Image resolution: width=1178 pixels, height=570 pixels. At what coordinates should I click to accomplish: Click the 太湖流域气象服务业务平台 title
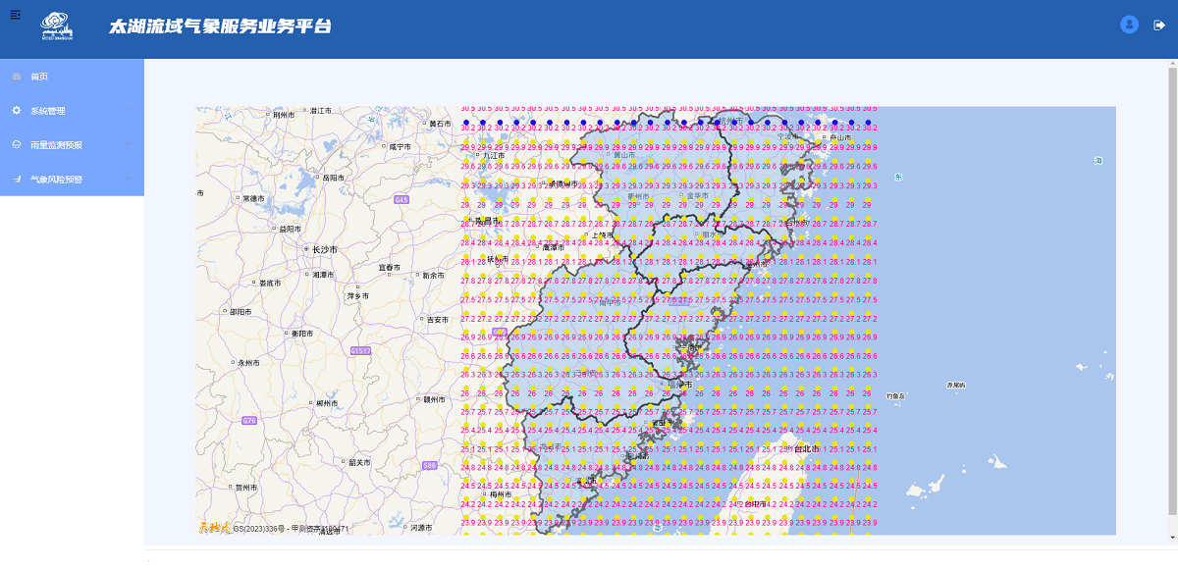pyautogui.click(x=220, y=26)
